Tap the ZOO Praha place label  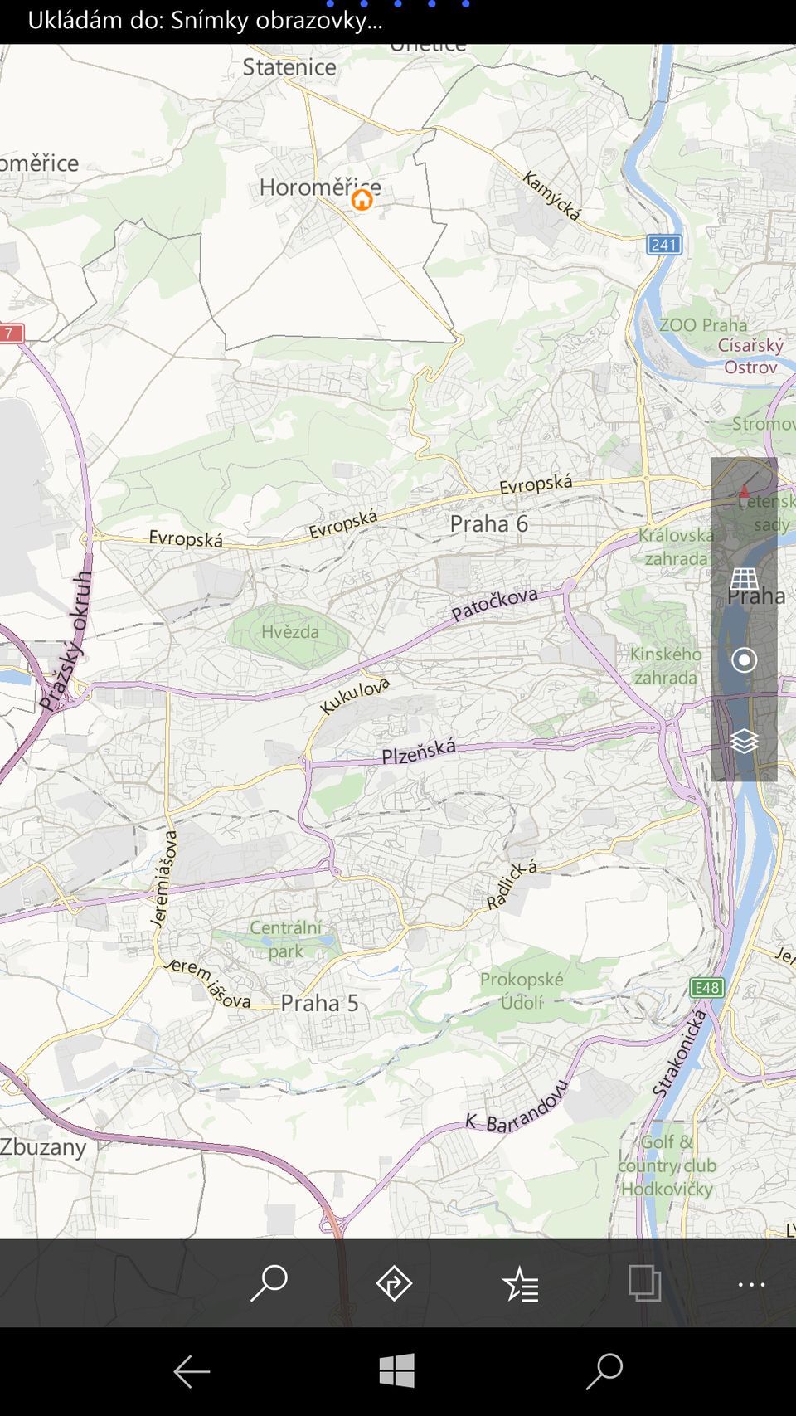tap(702, 324)
